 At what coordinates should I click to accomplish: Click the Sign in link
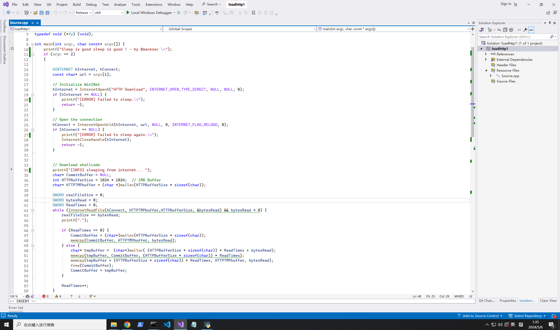pyautogui.click(x=506, y=4)
